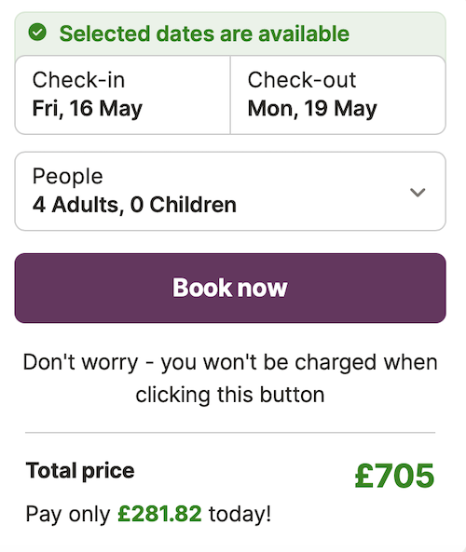Click the £281.82 deposit amount
This screenshot has height=552, width=466.
pyautogui.click(x=159, y=514)
